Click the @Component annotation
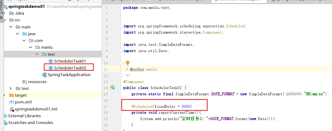Image resolution: width=332 pixels, height=131 pixels. [x=134, y=82]
